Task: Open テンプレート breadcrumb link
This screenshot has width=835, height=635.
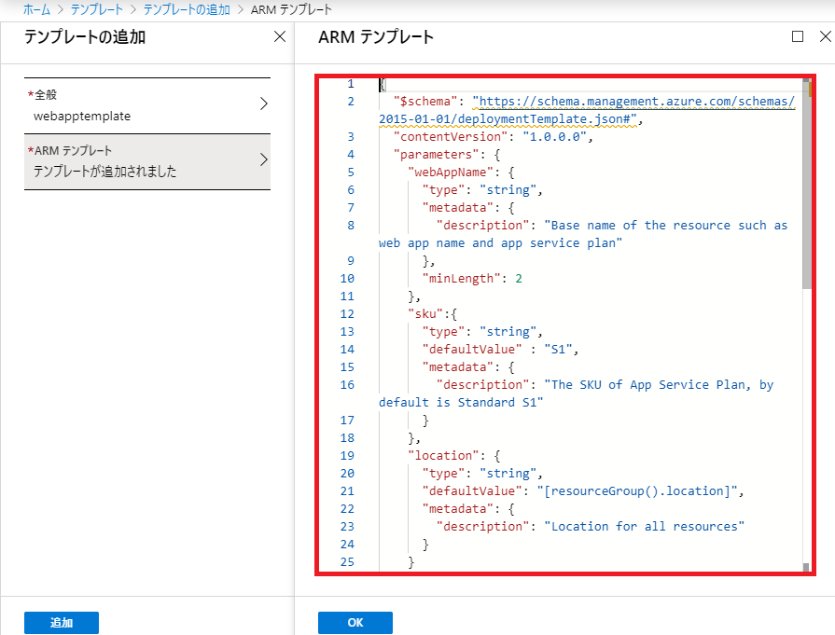Action: click(97, 9)
